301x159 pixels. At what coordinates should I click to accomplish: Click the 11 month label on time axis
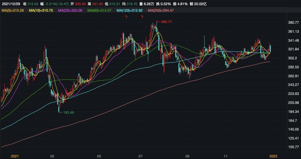[226, 156]
